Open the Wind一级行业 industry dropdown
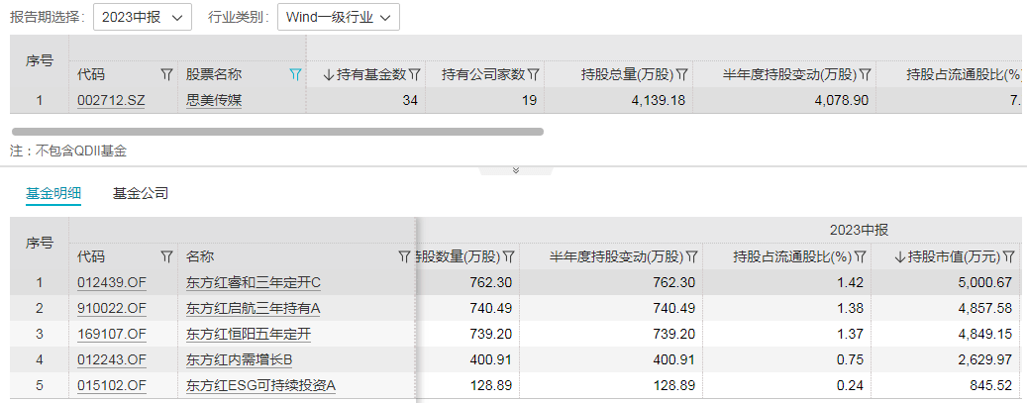The height and width of the screenshot is (403, 1027). [x=339, y=18]
